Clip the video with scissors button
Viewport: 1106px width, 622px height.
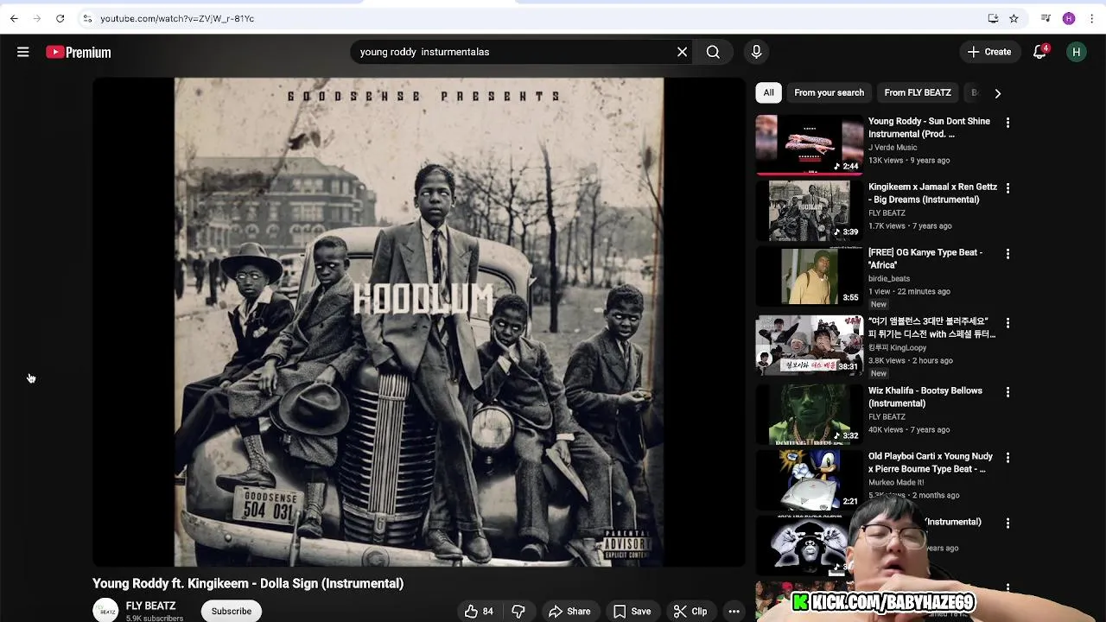point(690,611)
